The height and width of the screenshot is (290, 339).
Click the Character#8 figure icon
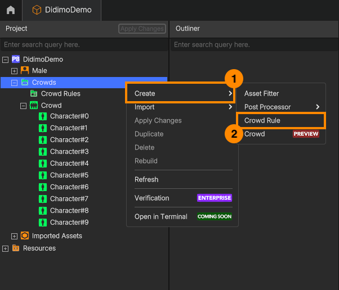pos(43,211)
